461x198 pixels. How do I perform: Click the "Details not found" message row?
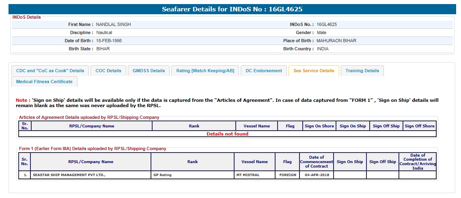pyautogui.click(x=227, y=134)
